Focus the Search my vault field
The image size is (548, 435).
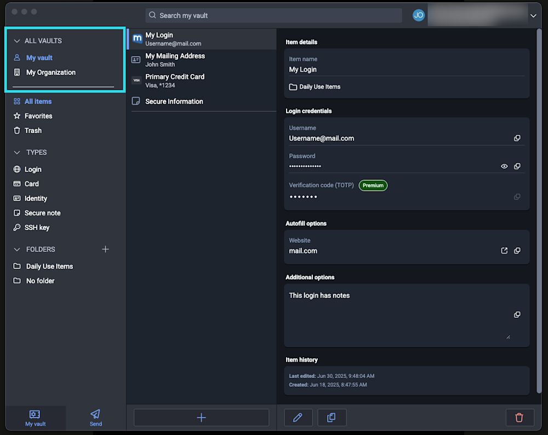[273, 15]
